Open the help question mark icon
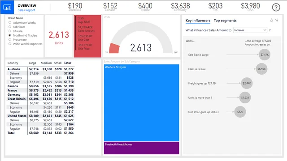The image size is (287, 161). (276, 8)
